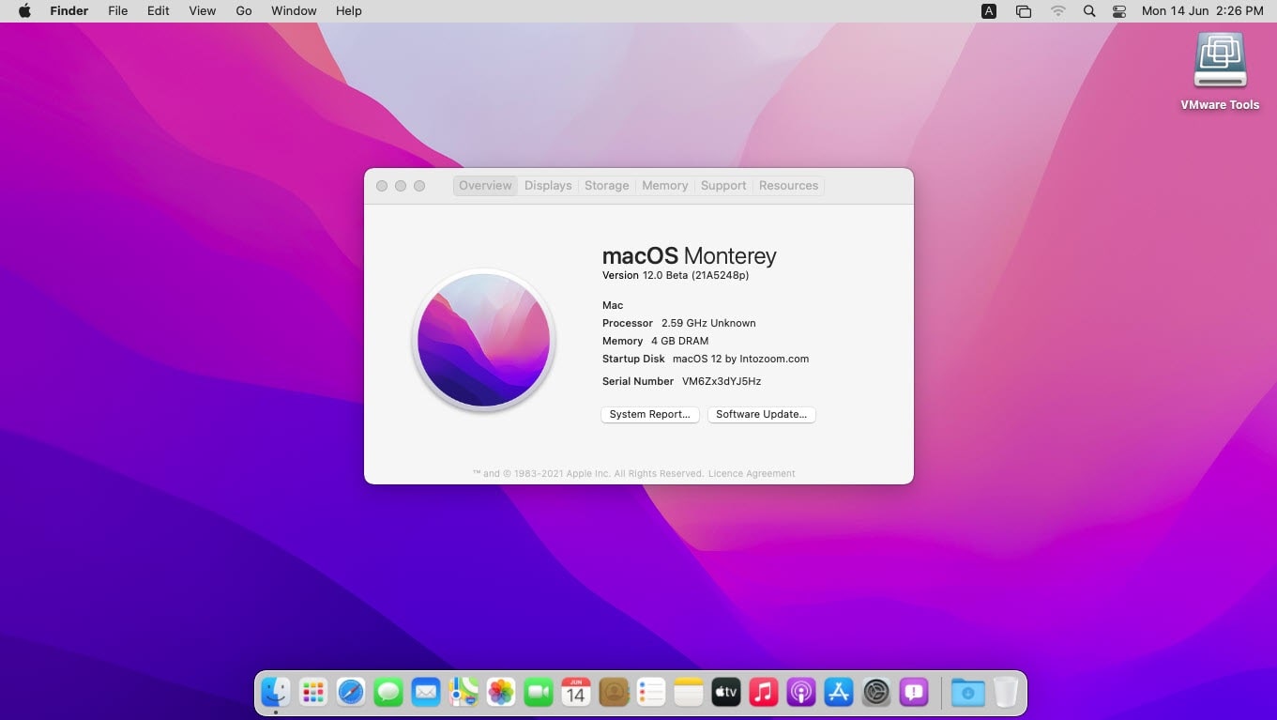
Task: Open the input source menu (A icon)
Action: coord(989,11)
